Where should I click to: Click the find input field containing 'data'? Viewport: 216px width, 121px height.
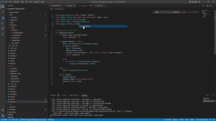pos(163,12)
